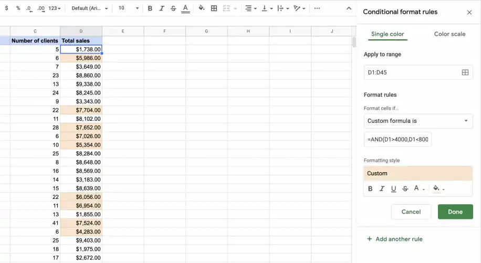Toggle strikethrough in the main toolbar
This screenshot has height=263, width=481.
[x=173, y=8]
